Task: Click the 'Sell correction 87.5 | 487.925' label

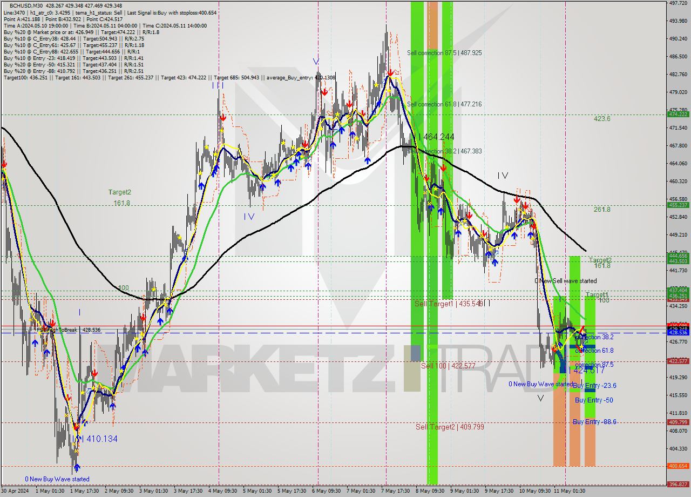Action: pyautogui.click(x=444, y=53)
